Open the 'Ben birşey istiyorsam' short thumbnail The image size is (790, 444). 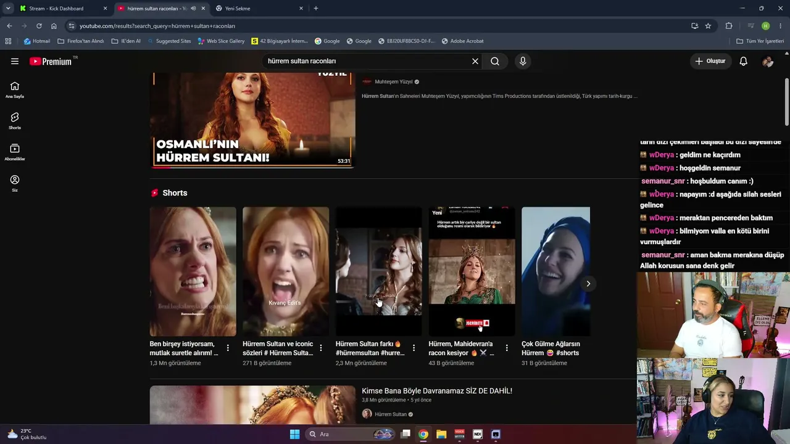point(193,271)
